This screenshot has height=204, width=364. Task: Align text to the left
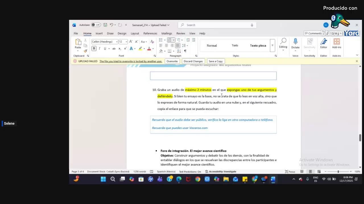(x=161, y=45)
